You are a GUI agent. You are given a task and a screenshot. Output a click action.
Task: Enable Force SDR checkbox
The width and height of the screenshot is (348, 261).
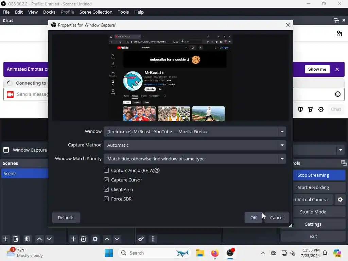coord(106,199)
